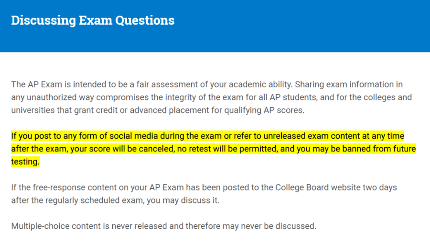Click the highlighted word "testing." on the last yellow line
Screen dimensions: 430x242
25,162
